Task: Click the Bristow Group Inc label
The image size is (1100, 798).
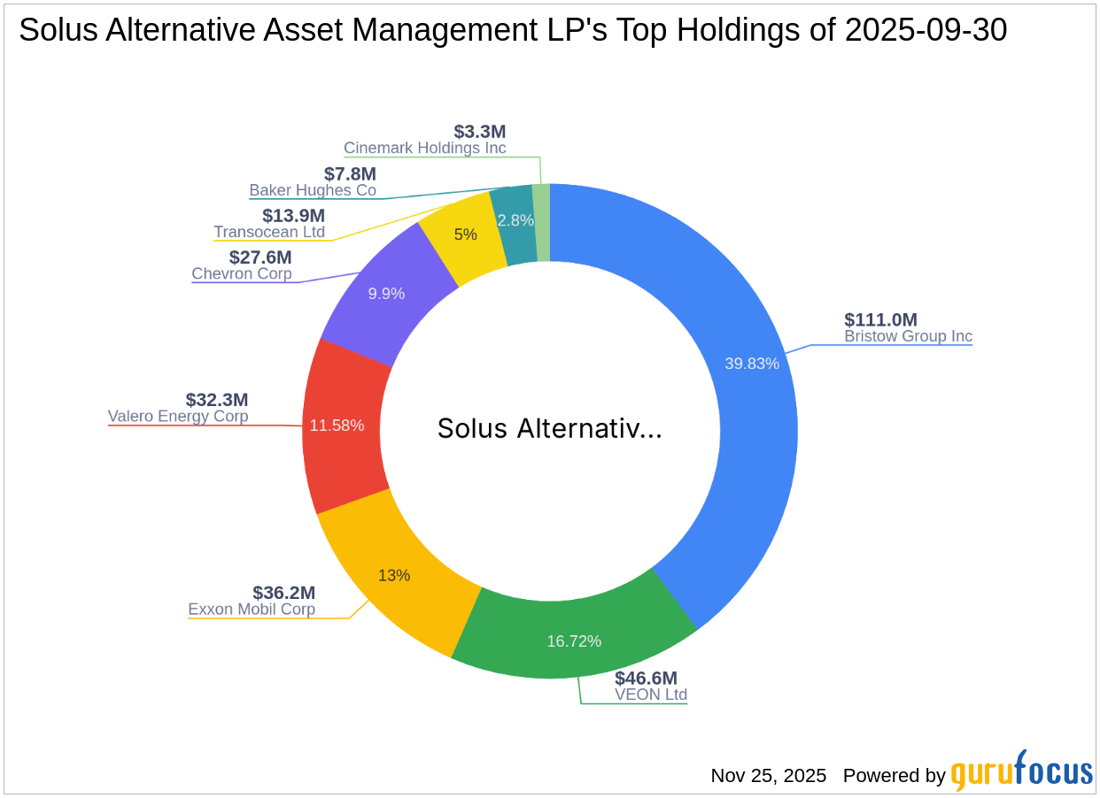Action: pyautogui.click(x=908, y=336)
